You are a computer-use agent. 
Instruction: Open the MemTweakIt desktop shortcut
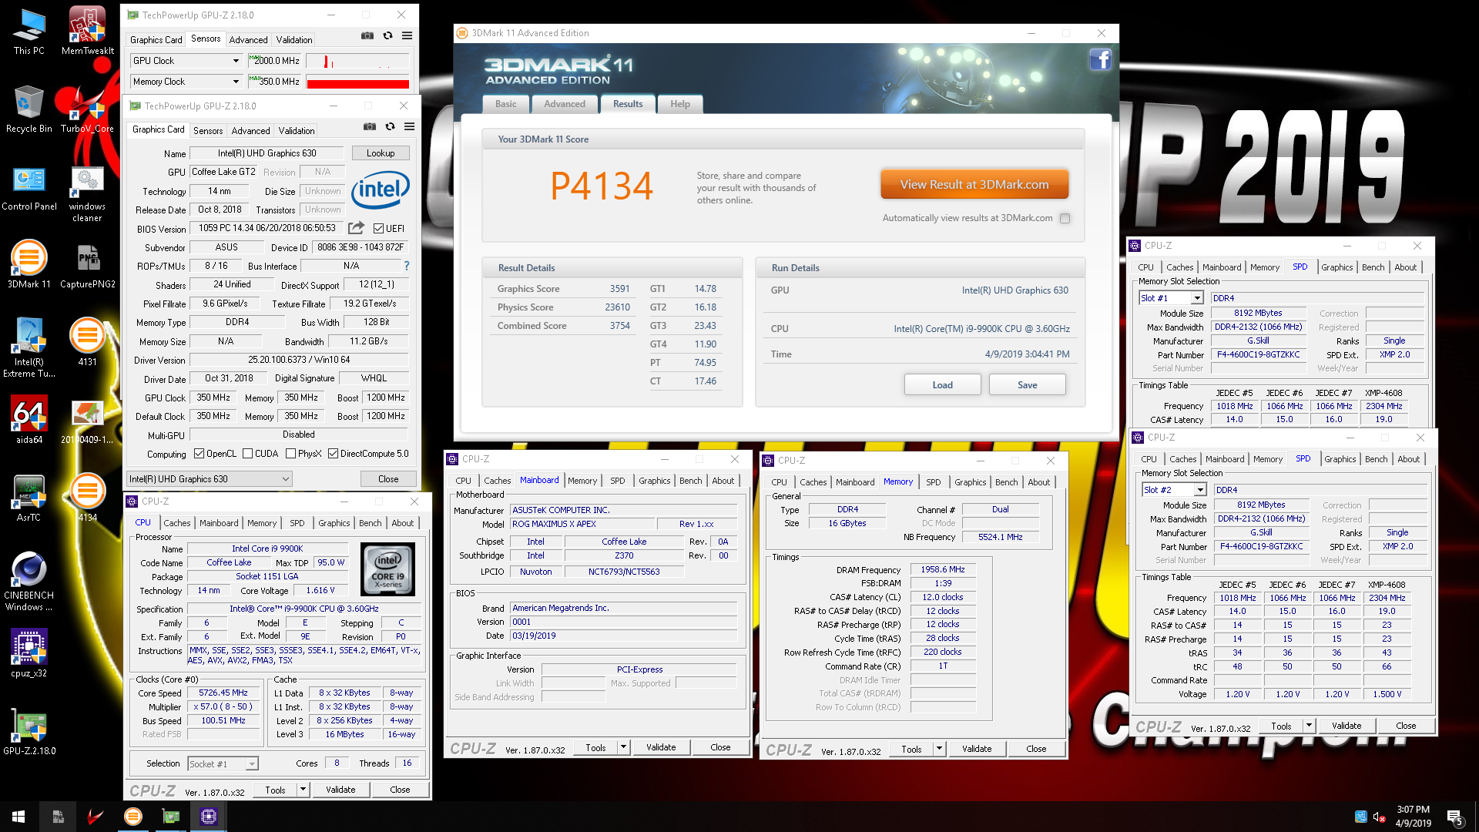[87, 31]
